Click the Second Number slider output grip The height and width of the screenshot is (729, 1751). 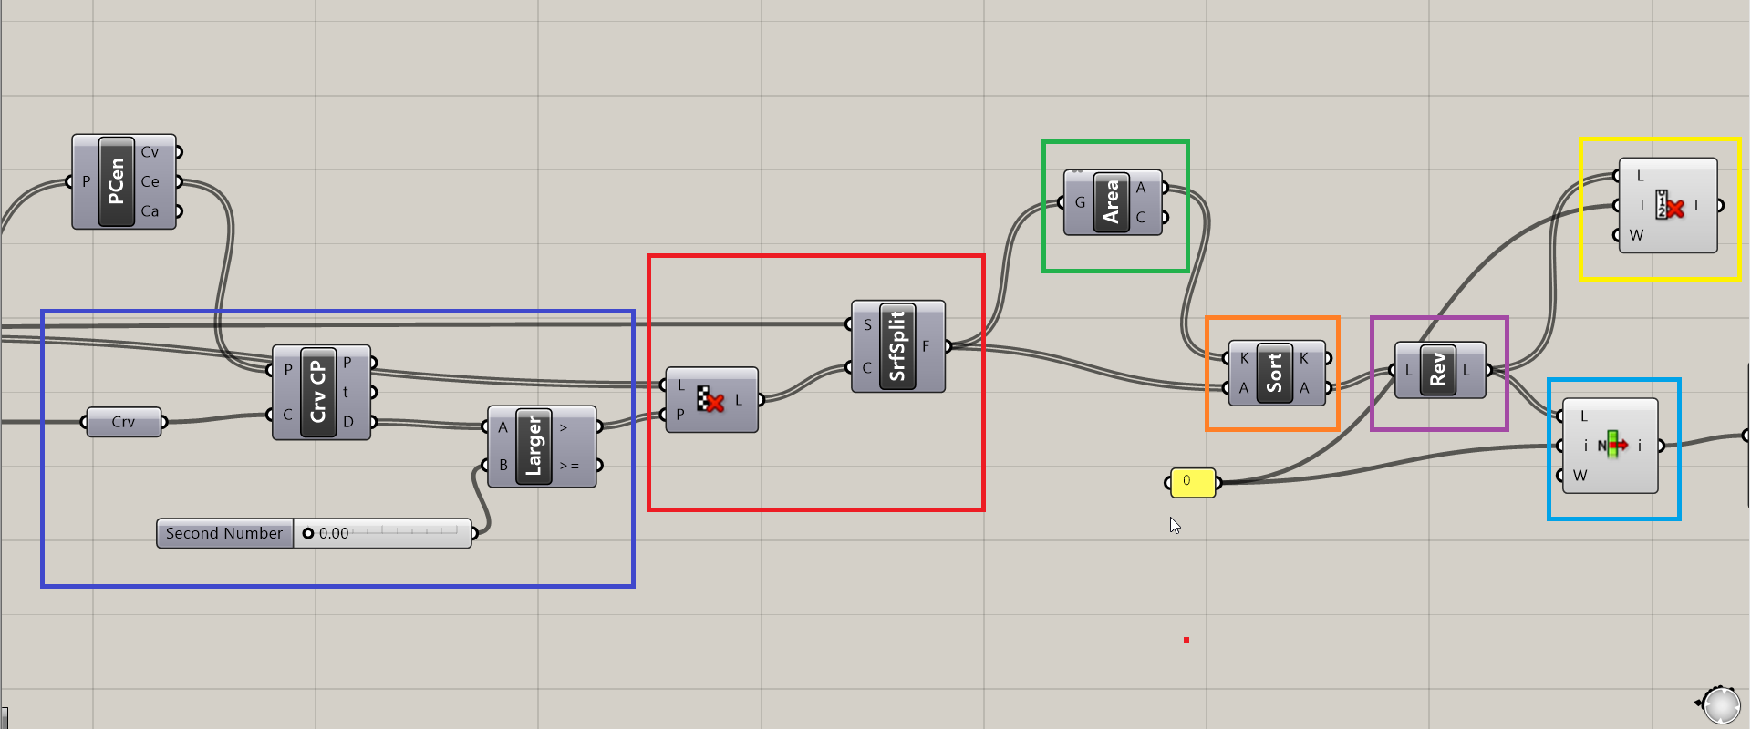coord(475,533)
